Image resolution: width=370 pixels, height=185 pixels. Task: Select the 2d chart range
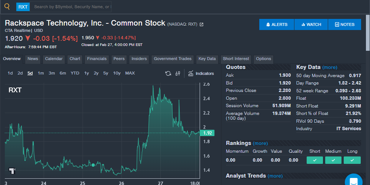click(x=20, y=73)
